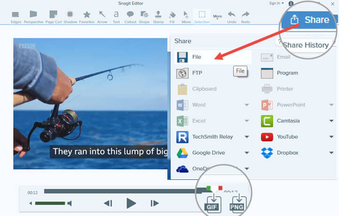The height and width of the screenshot is (216, 339).
Task: Expand YouTube options arrow
Action: (x=331, y=137)
